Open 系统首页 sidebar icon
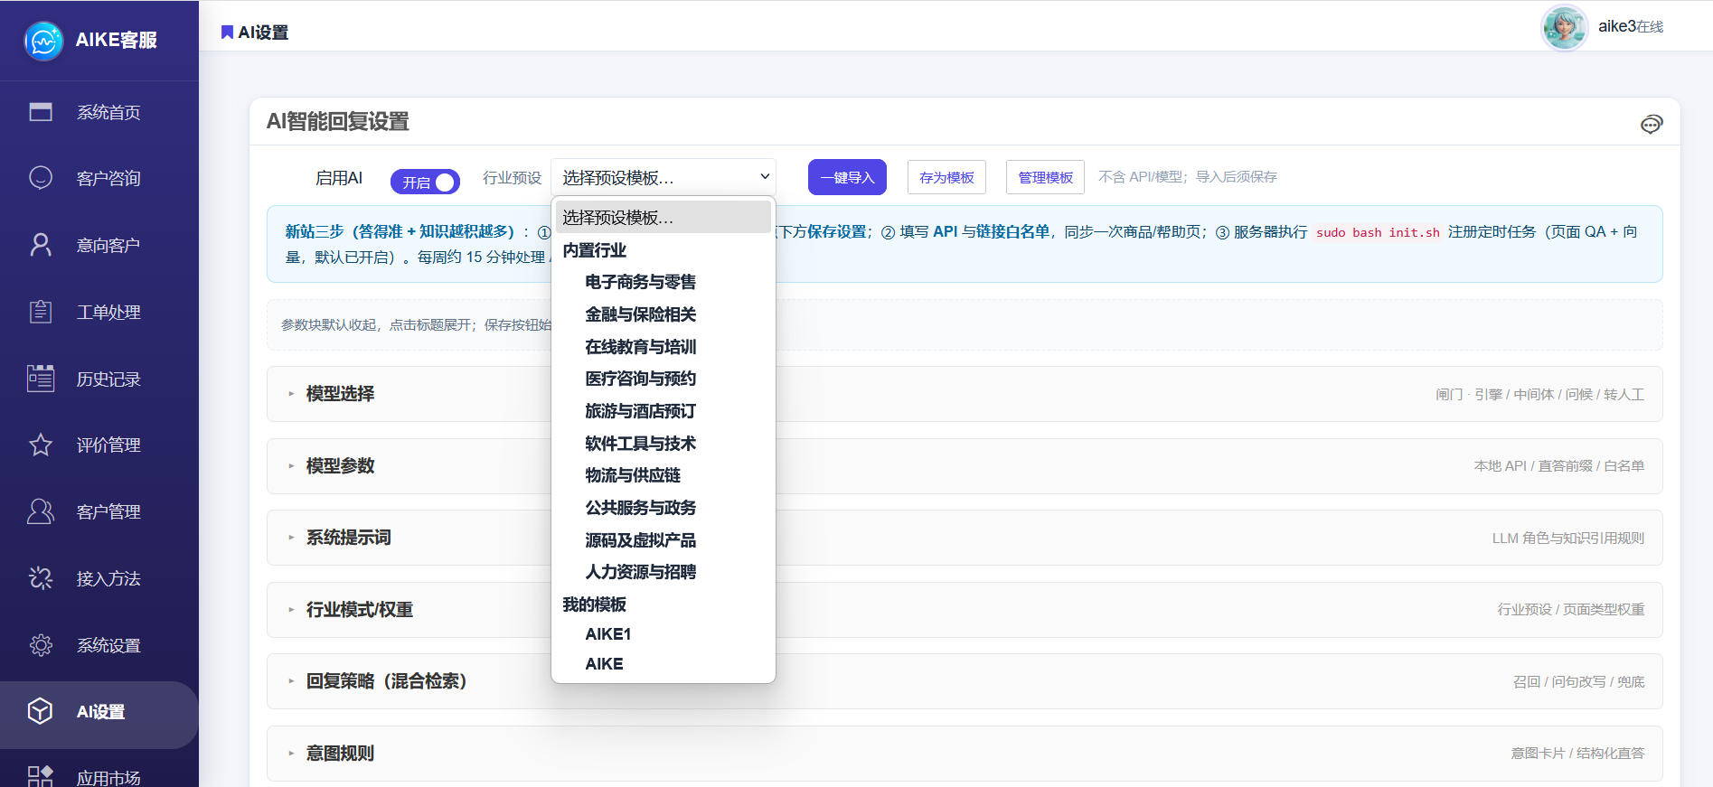This screenshot has height=787, width=1713. pos(41,112)
